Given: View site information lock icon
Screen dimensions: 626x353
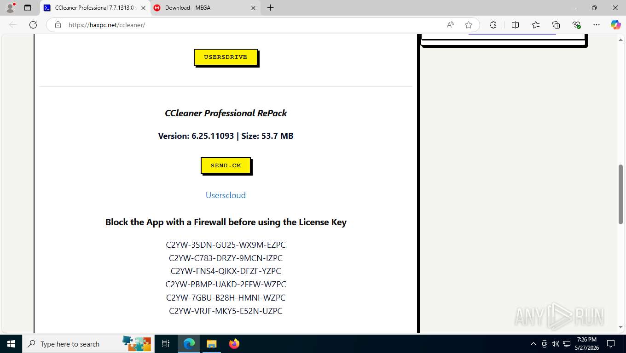Looking at the screenshot, I should [58, 25].
